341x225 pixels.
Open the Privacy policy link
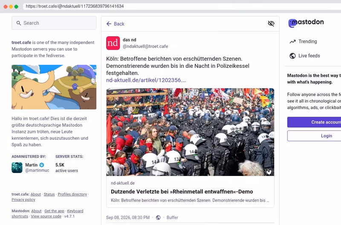[x=23, y=199]
